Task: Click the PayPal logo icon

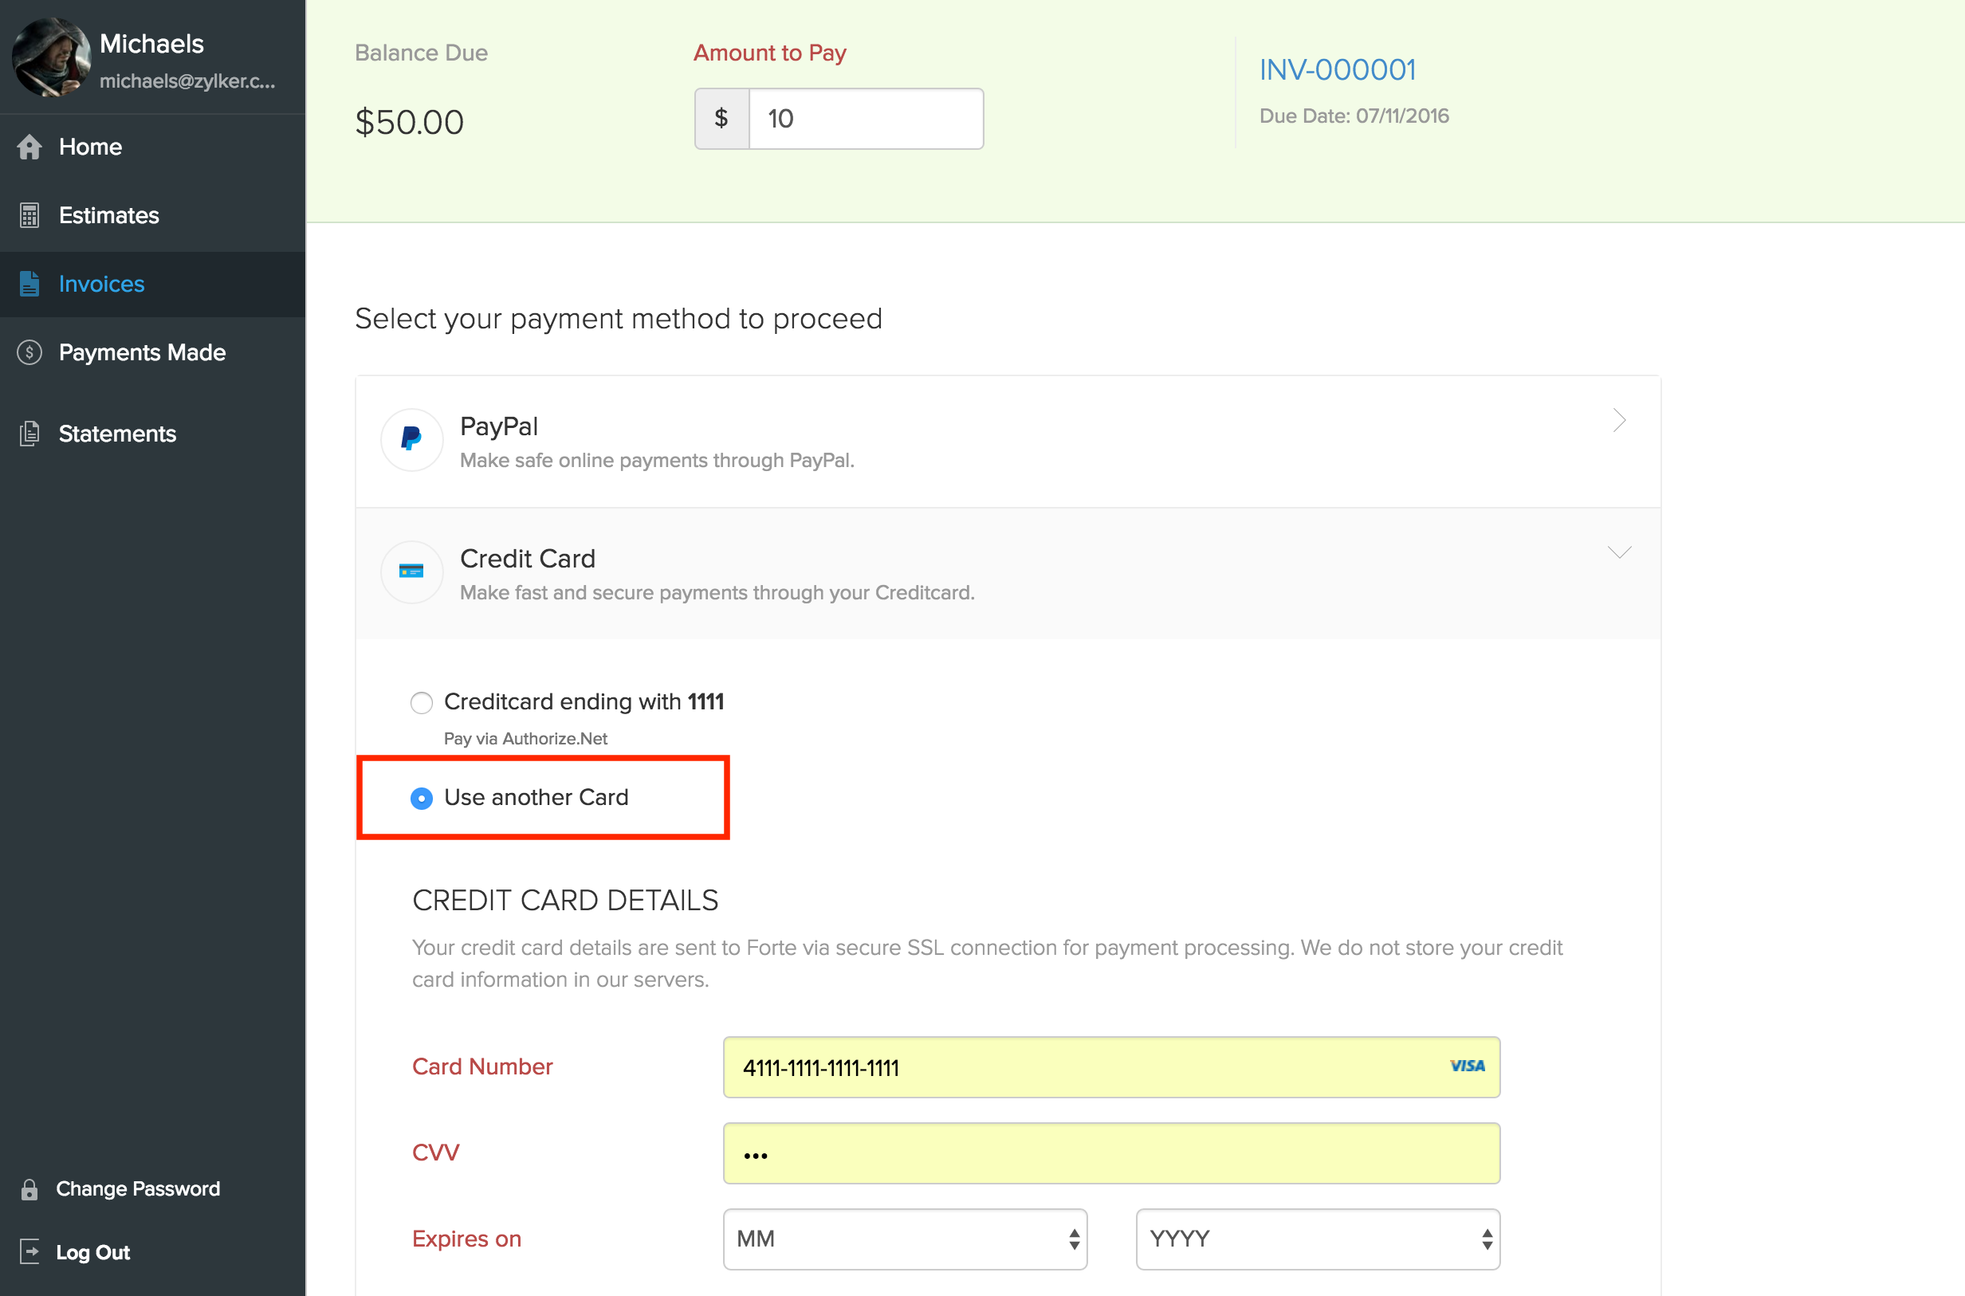Action: [x=411, y=440]
